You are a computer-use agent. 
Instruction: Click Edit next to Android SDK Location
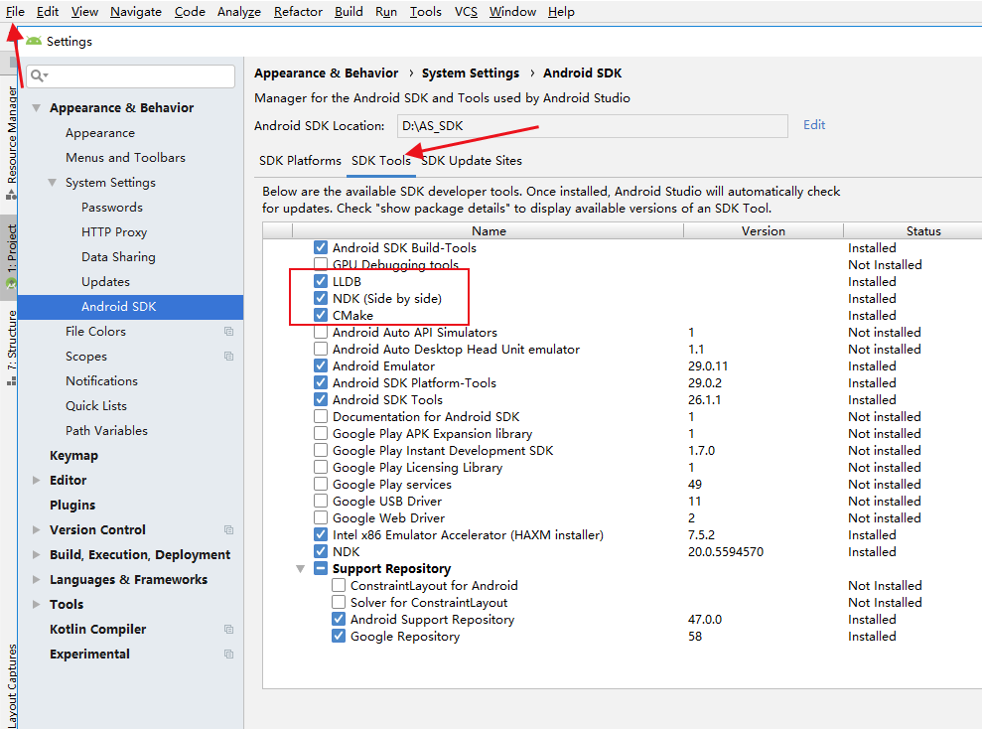(813, 124)
